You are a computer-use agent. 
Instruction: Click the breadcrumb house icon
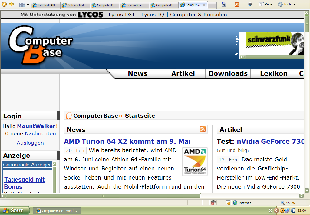69,116
